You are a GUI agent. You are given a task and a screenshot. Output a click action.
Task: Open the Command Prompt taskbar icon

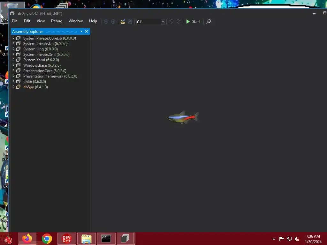pos(106,239)
